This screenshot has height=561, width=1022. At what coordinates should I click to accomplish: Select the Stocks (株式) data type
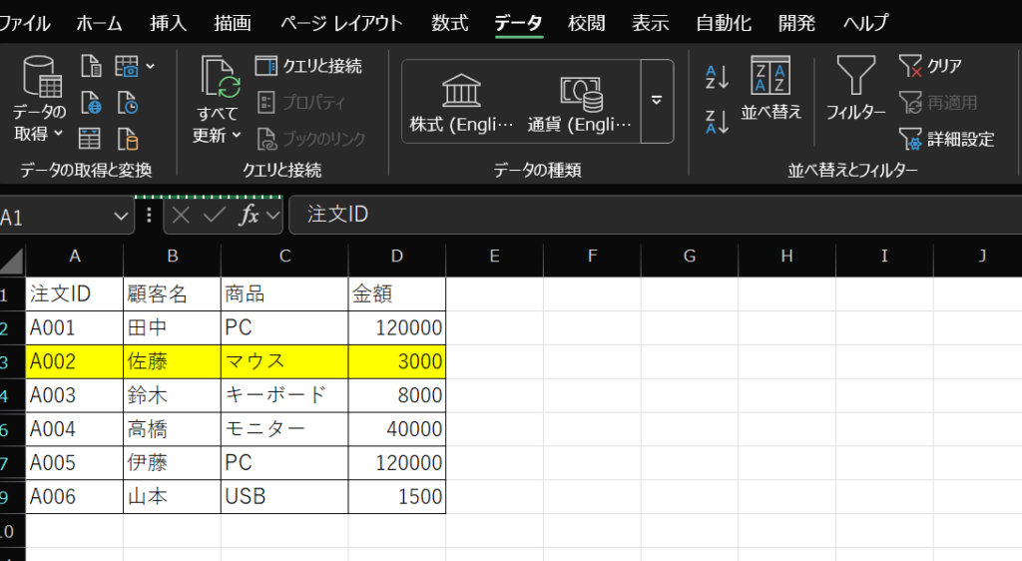[x=461, y=102]
